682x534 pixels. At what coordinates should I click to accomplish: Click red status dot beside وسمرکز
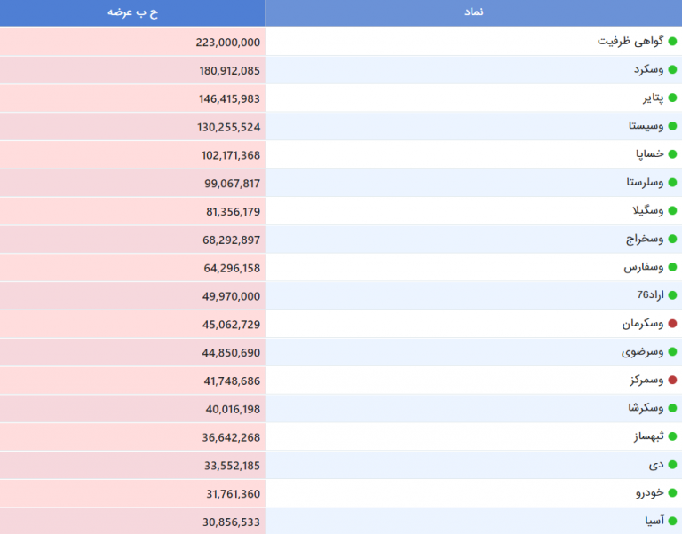(x=672, y=381)
